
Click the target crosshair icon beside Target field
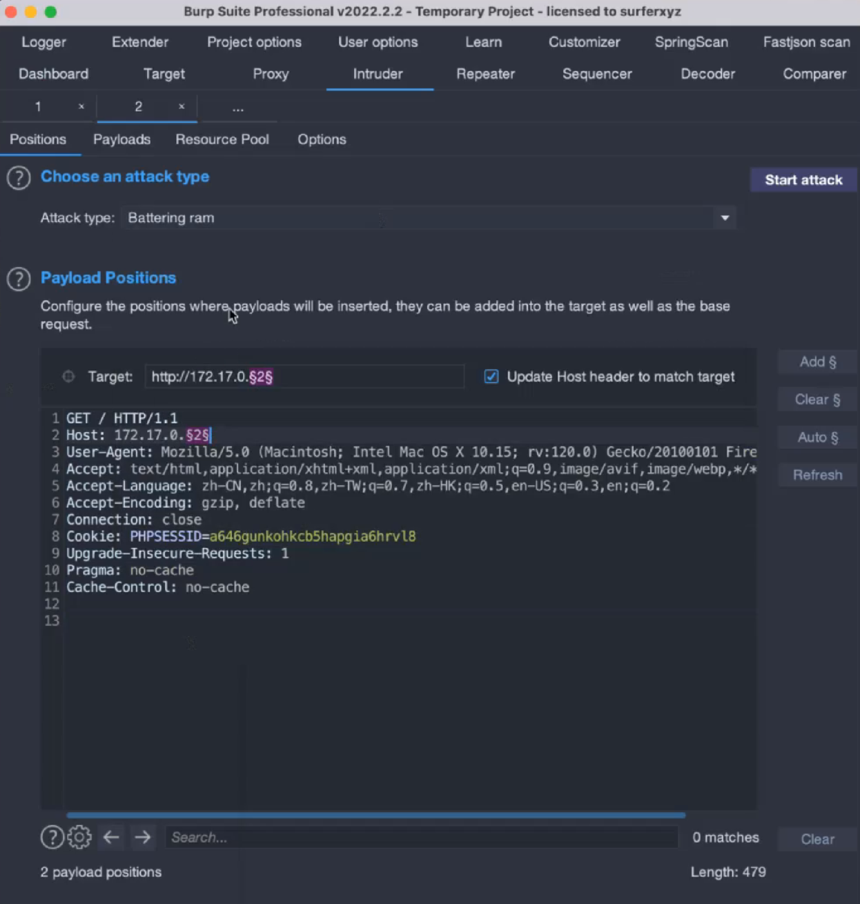coord(68,377)
